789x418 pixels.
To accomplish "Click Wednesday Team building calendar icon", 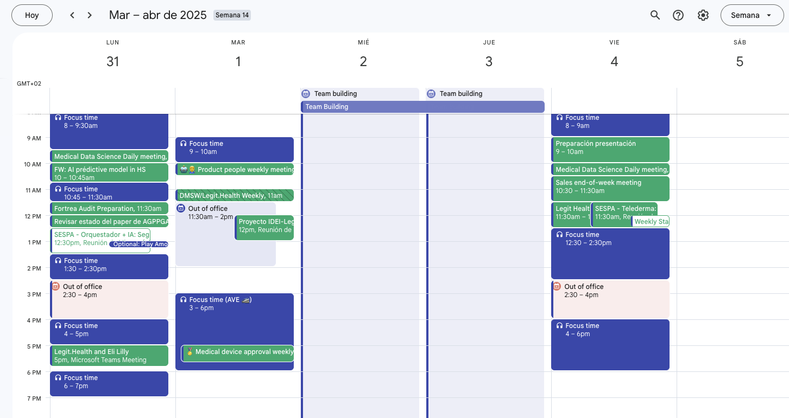I will coord(306,94).
